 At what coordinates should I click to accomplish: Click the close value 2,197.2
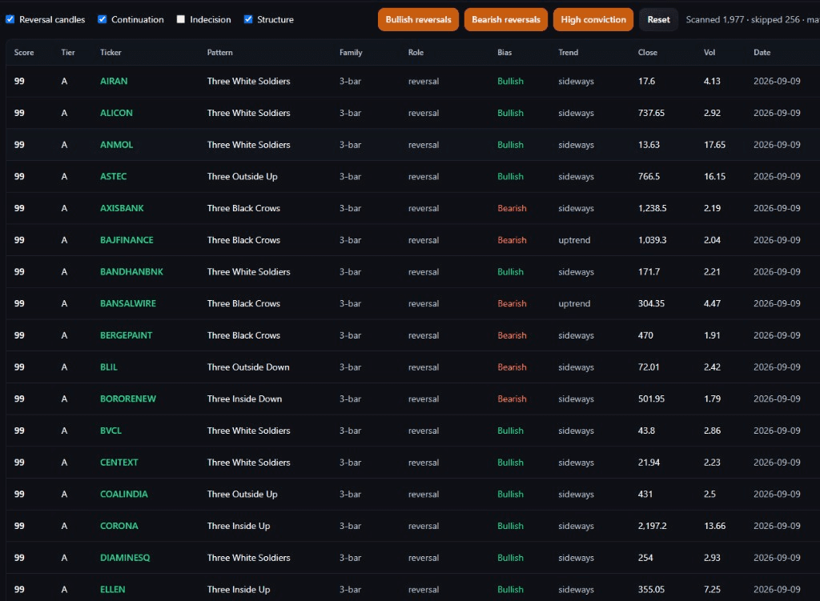click(x=652, y=526)
